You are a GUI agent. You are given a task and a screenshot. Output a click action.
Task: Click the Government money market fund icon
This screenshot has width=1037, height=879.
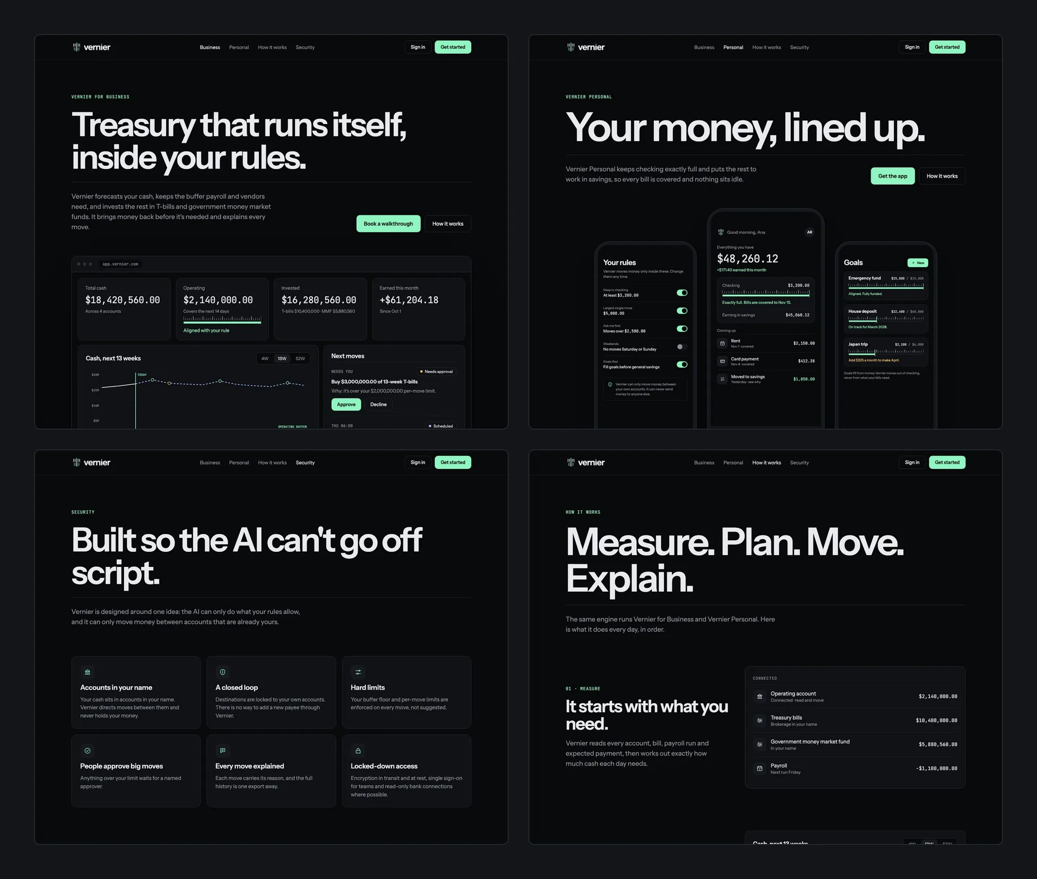click(760, 745)
